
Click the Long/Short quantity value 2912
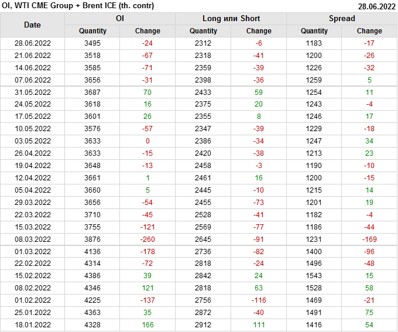pos(203,324)
